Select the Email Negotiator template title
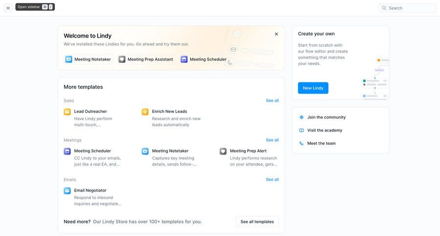440x236 pixels. tap(90, 190)
